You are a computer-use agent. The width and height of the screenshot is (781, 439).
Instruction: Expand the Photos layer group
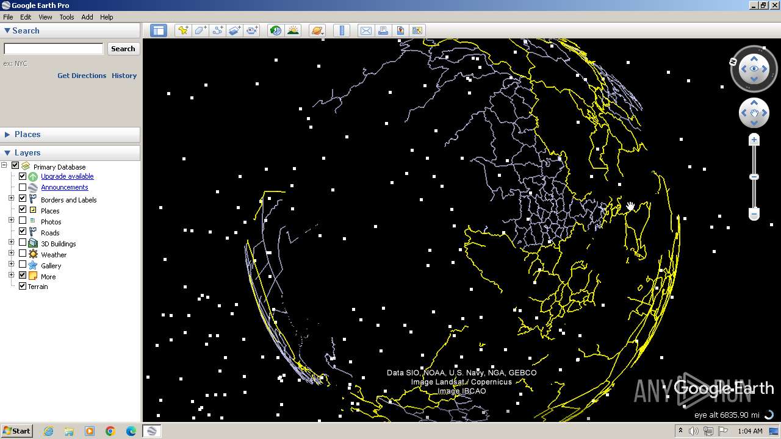[11, 220]
